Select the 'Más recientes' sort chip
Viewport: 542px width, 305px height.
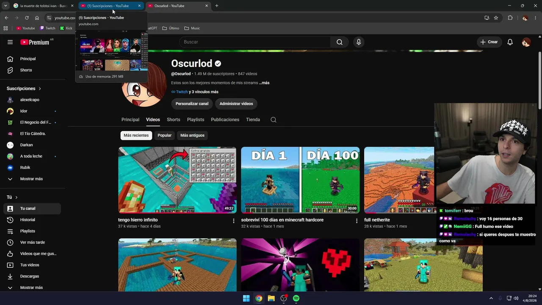[136, 136]
